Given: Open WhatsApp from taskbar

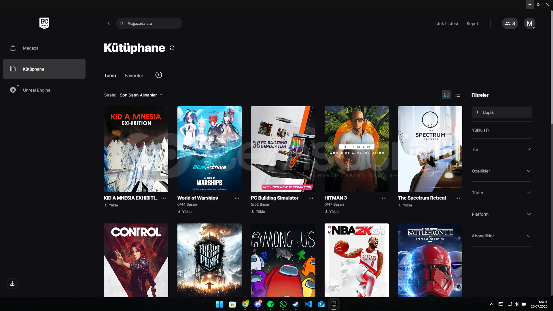Looking at the screenshot, I should click(283, 304).
